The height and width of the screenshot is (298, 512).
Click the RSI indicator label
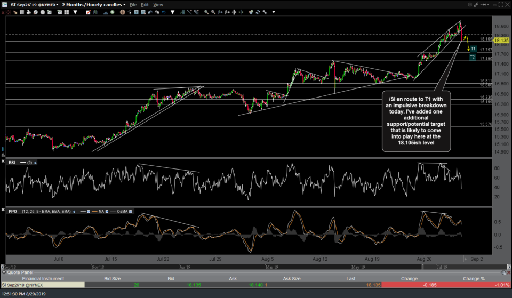(x=12, y=163)
